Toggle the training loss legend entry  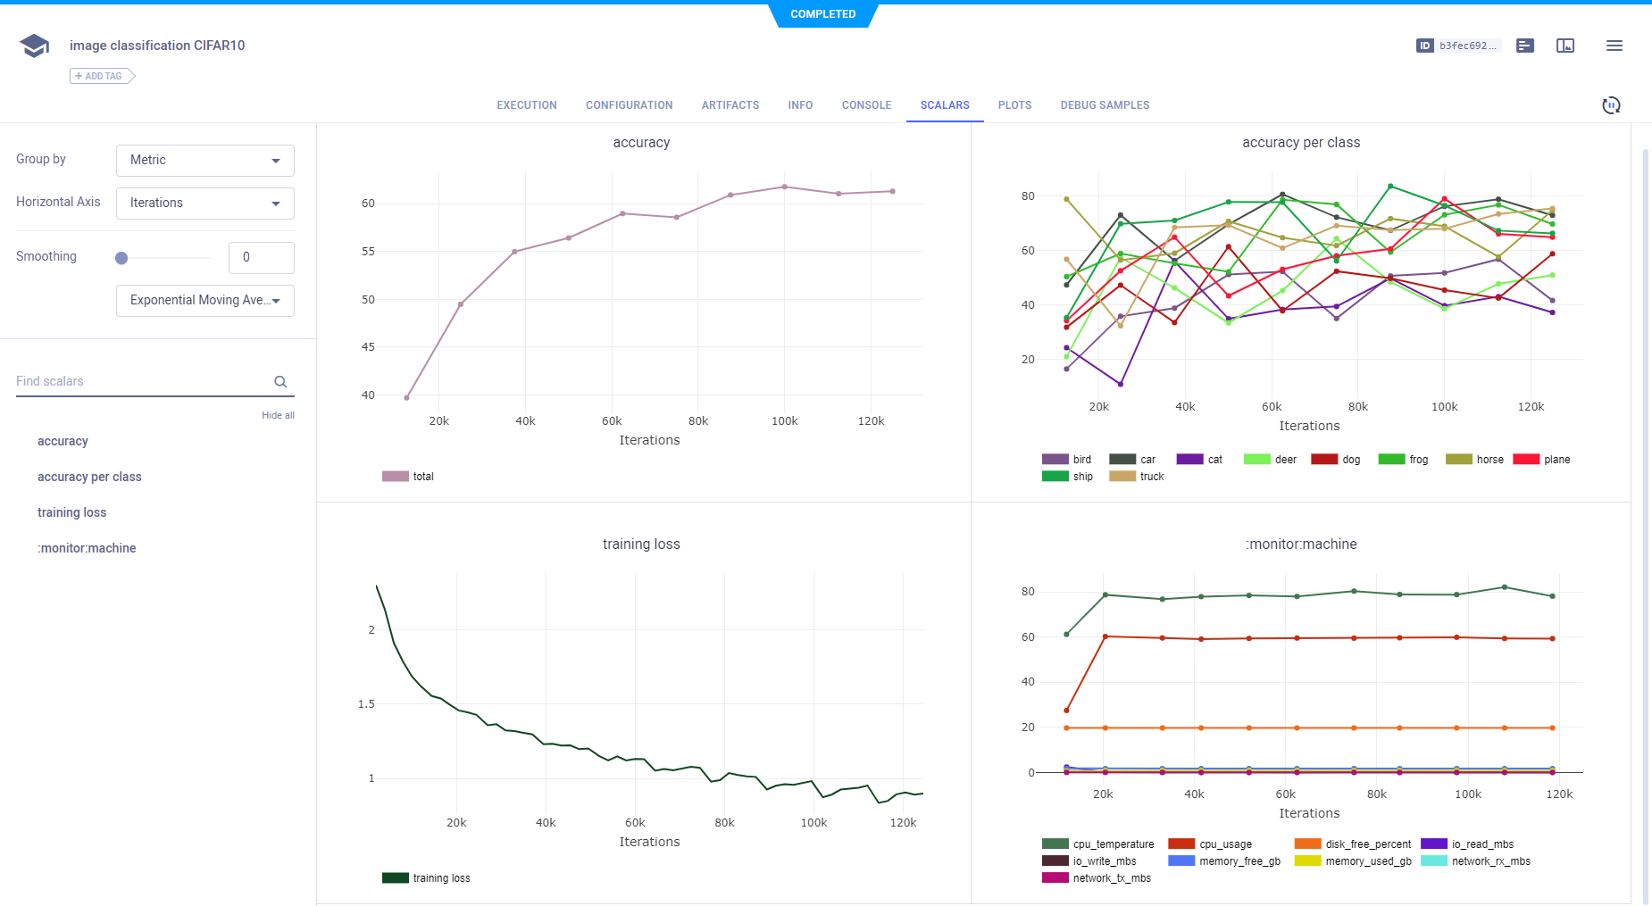427,878
